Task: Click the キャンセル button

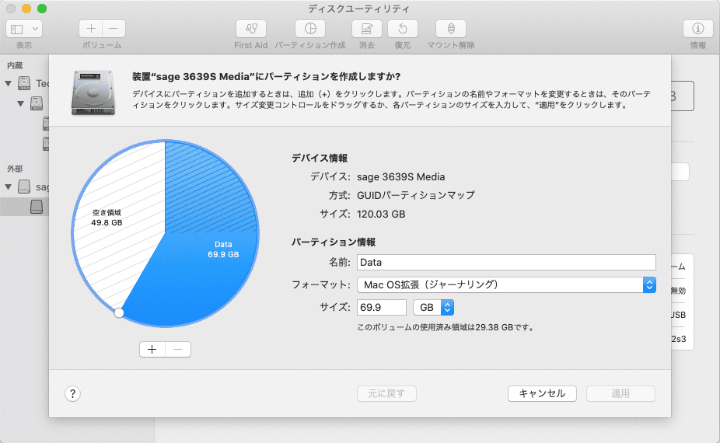Action: (542, 393)
